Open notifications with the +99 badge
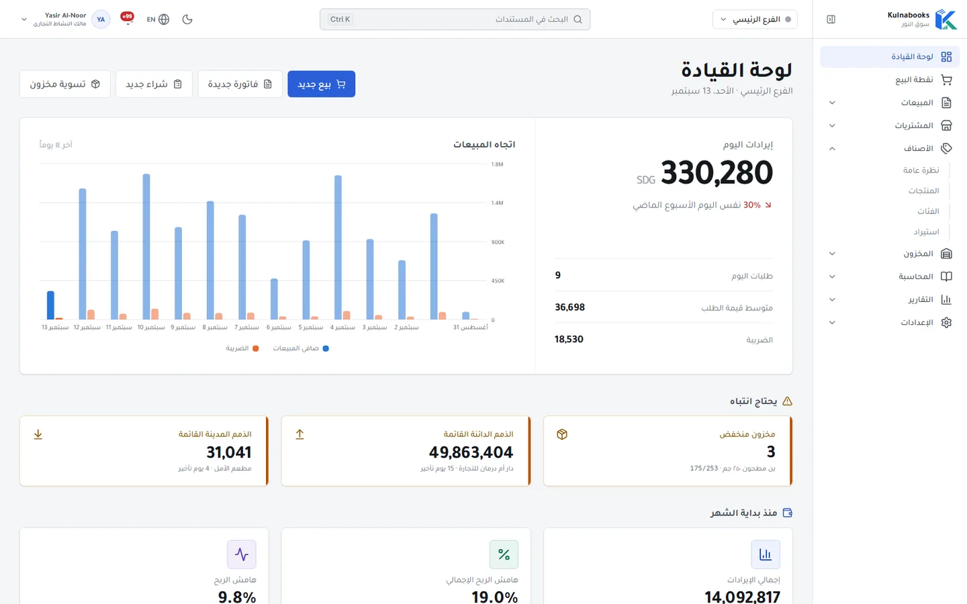 point(127,18)
